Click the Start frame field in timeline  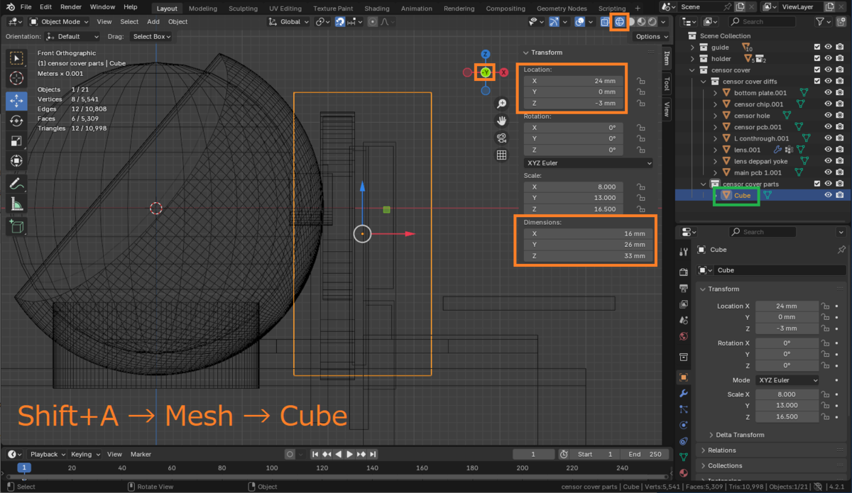596,454
